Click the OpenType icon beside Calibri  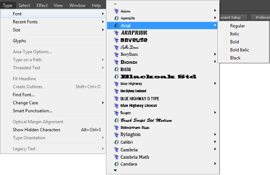point(117,142)
